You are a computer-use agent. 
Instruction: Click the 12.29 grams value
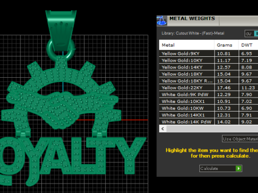pyautogui.click(x=224, y=94)
